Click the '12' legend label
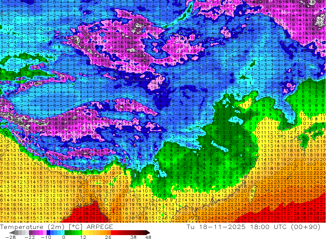The height and width of the screenshot is (239, 326). pos(83,237)
